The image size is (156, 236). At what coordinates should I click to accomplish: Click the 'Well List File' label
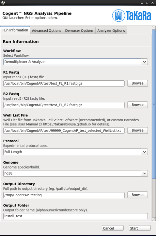15,115
